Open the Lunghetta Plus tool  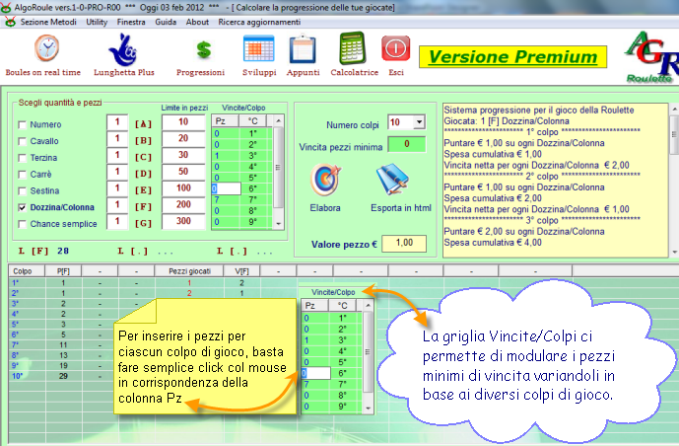tap(123, 50)
